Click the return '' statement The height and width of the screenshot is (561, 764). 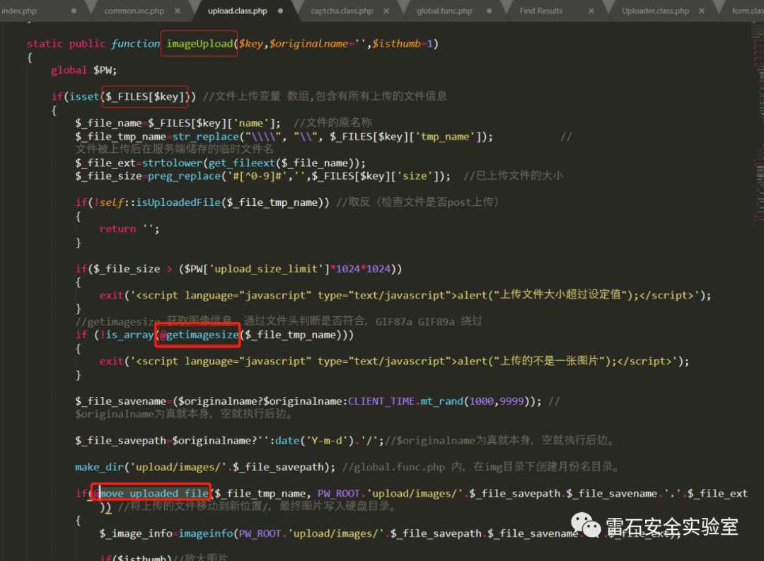click(x=129, y=229)
